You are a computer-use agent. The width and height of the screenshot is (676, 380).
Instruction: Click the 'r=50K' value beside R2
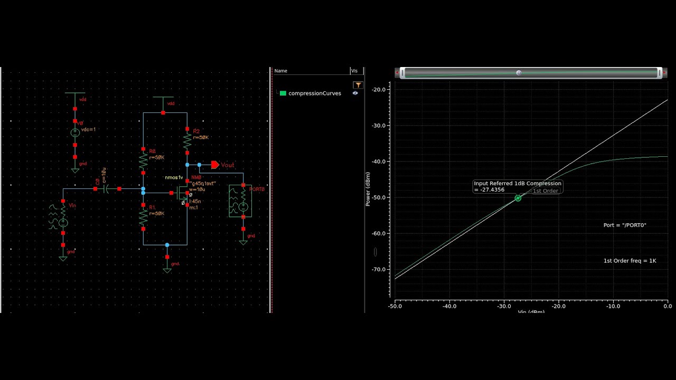click(x=201, y=138)
